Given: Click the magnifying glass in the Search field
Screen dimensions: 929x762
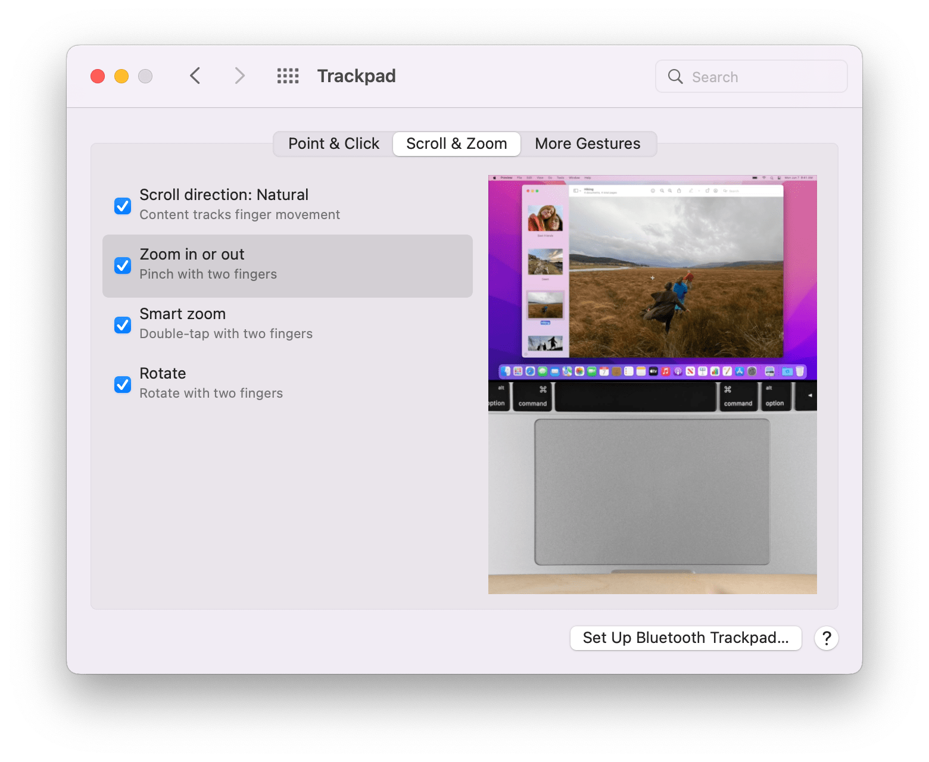Looking at the screenshot, I should (675, 76).
